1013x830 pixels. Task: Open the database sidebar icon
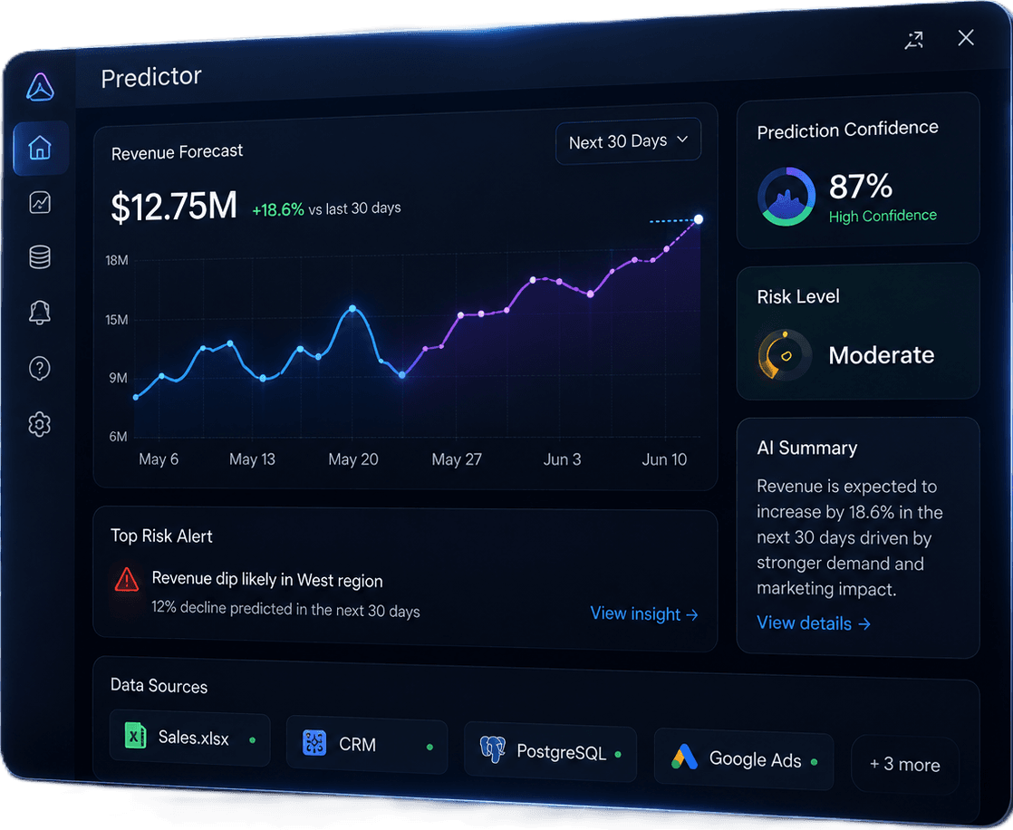(40, 257)
